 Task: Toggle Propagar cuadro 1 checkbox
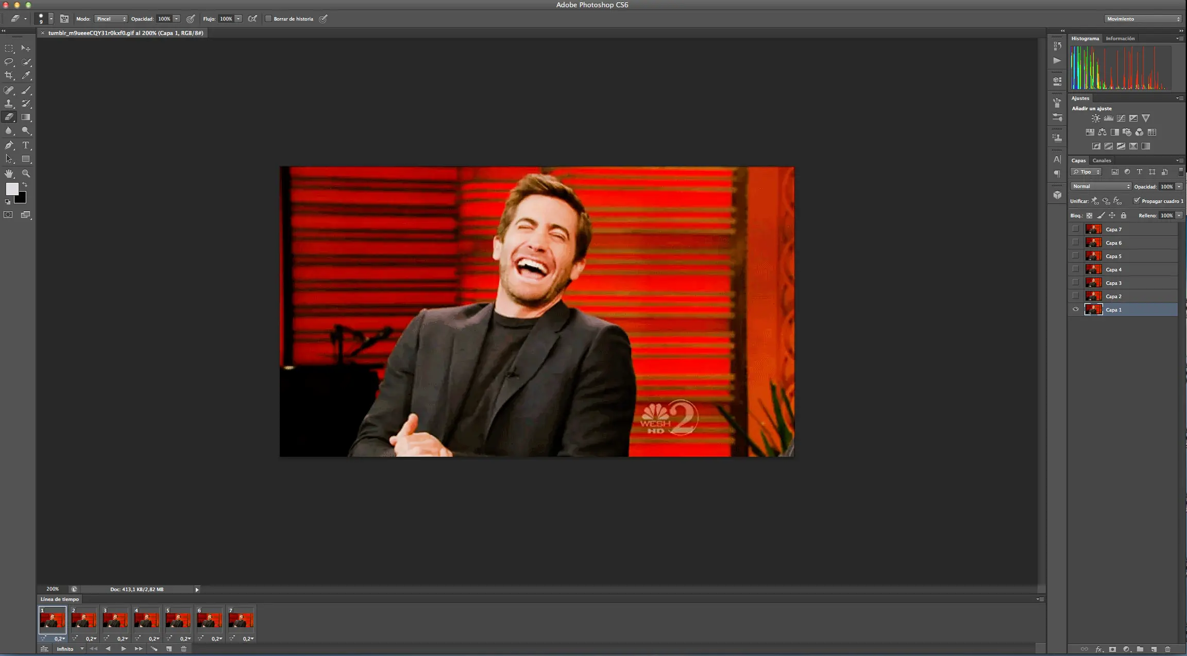(x=1137, y=201)
